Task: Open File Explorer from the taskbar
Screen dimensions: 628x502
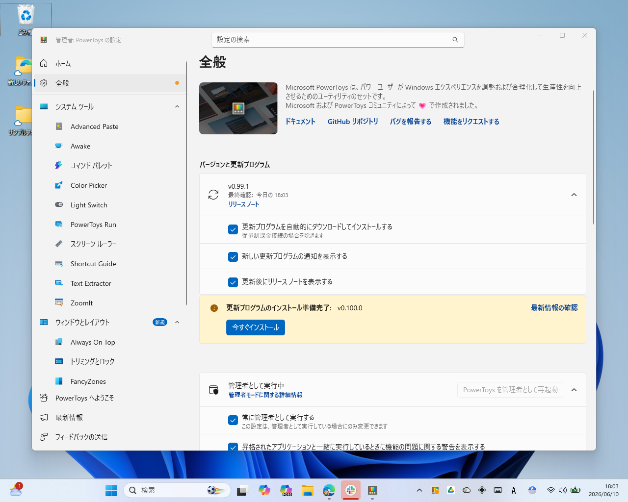Action: coord(308,490)
